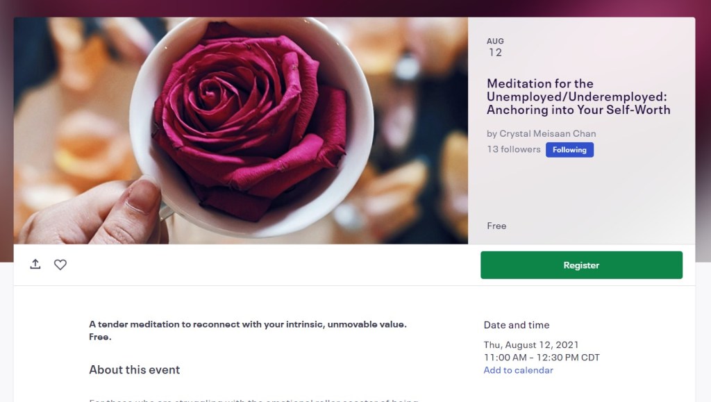Click the share event icon
Image resolution: width=711 pixels, height=402 pixels.
tap(35, 265)
